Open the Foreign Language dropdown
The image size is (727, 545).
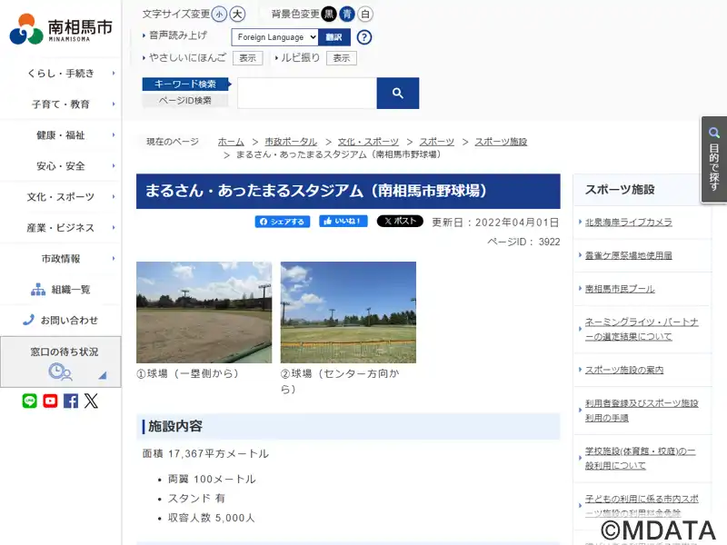(x=274, y=37)
